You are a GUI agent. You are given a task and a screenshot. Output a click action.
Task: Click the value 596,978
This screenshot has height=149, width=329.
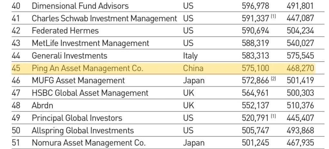(255, 6)
